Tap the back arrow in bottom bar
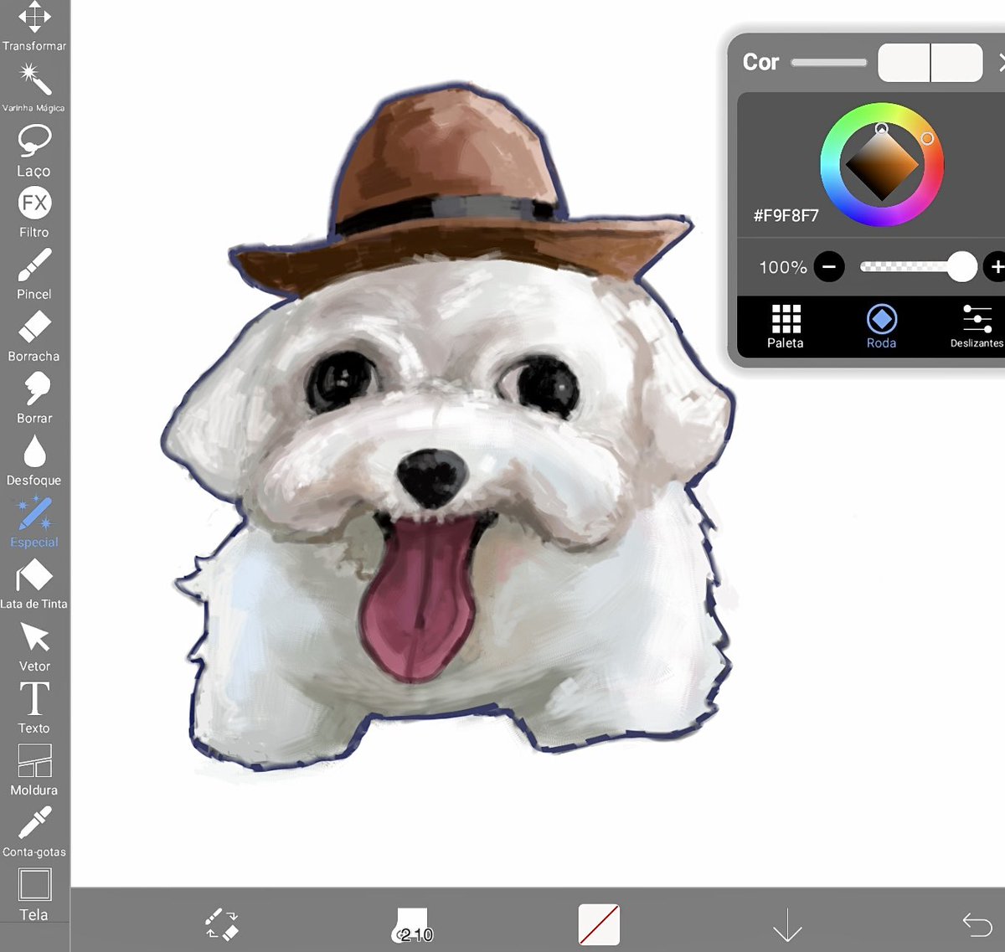The image size is (1005, 952). 977,924
